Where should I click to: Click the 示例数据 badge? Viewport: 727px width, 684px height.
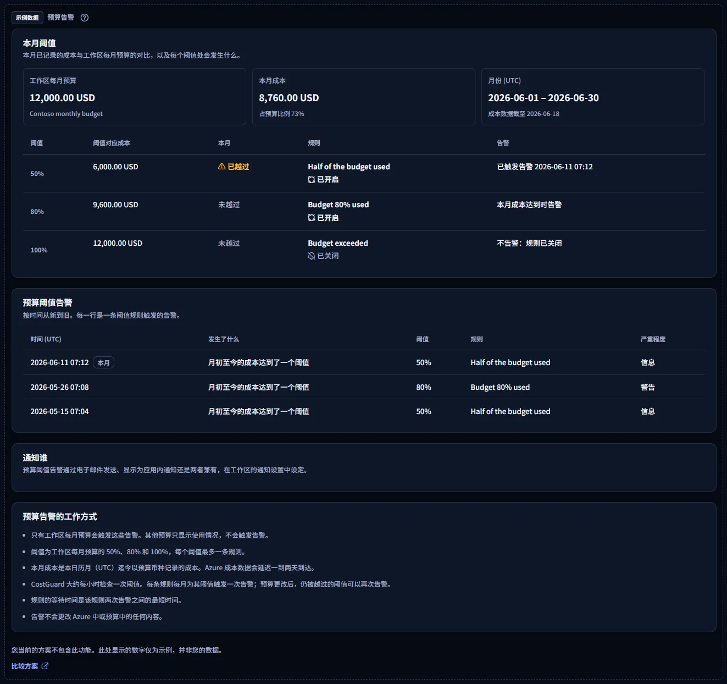point(27,18)
